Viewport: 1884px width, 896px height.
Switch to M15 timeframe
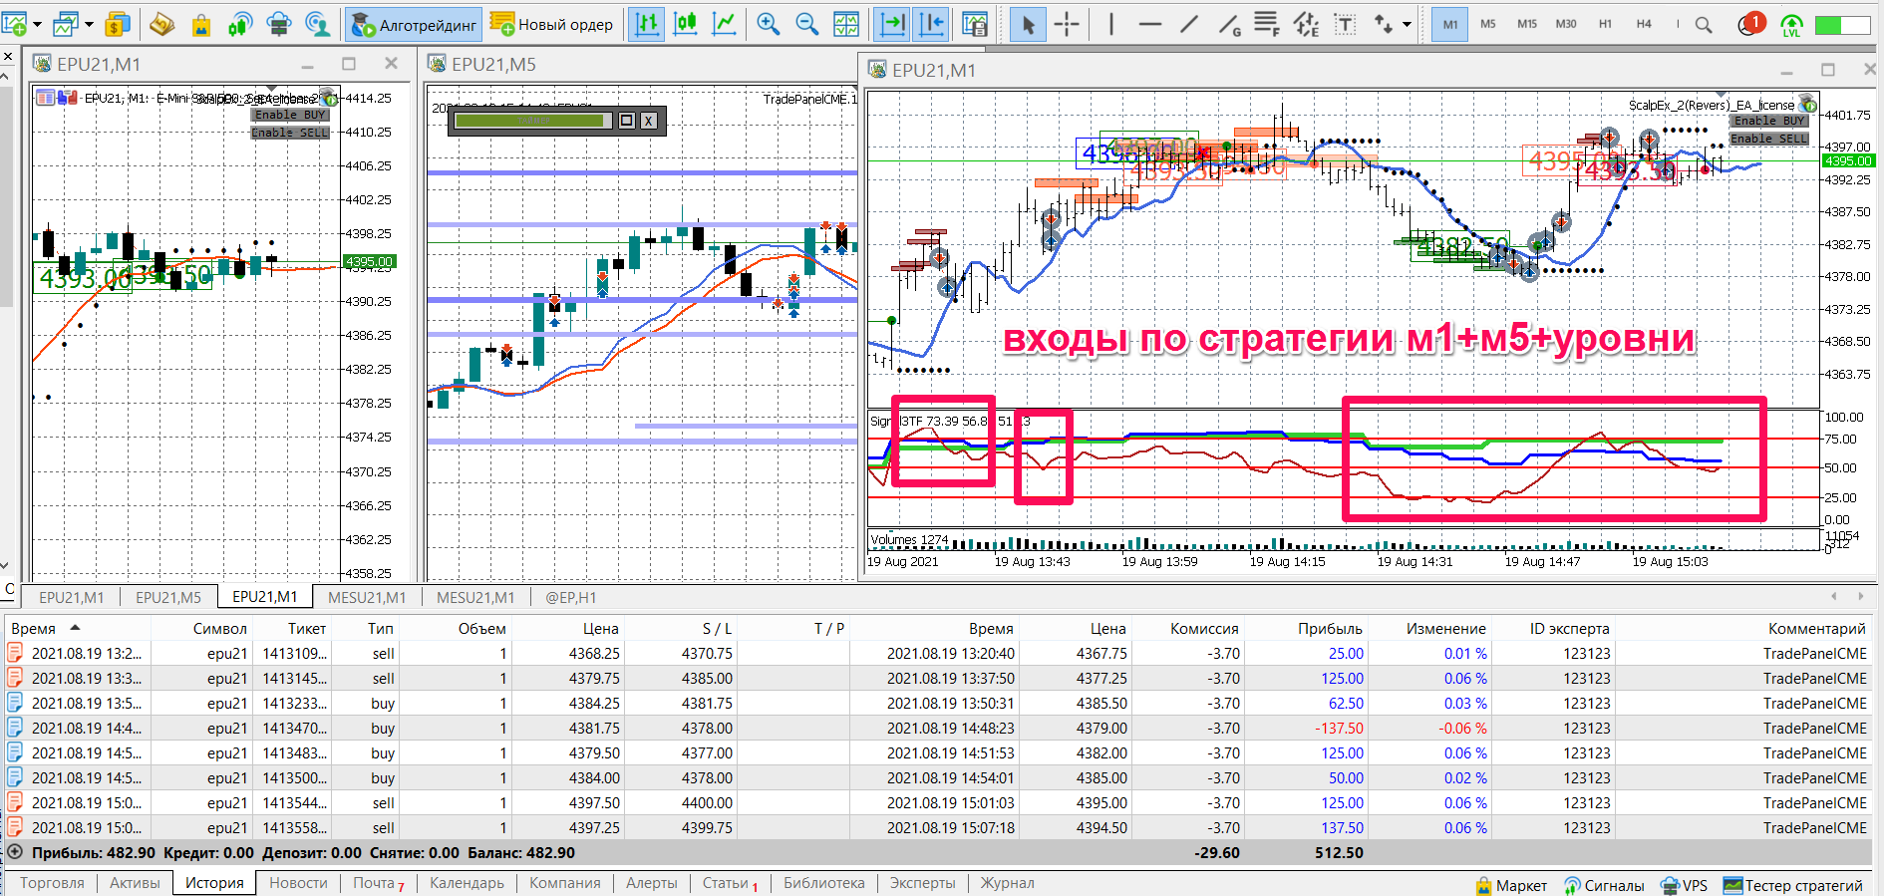pos(1527,24)
